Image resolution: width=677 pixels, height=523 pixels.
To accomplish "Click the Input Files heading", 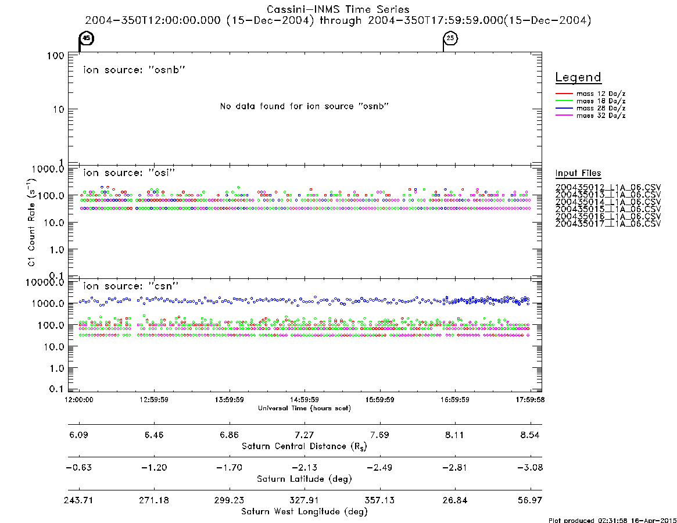I will coord(578,173).
